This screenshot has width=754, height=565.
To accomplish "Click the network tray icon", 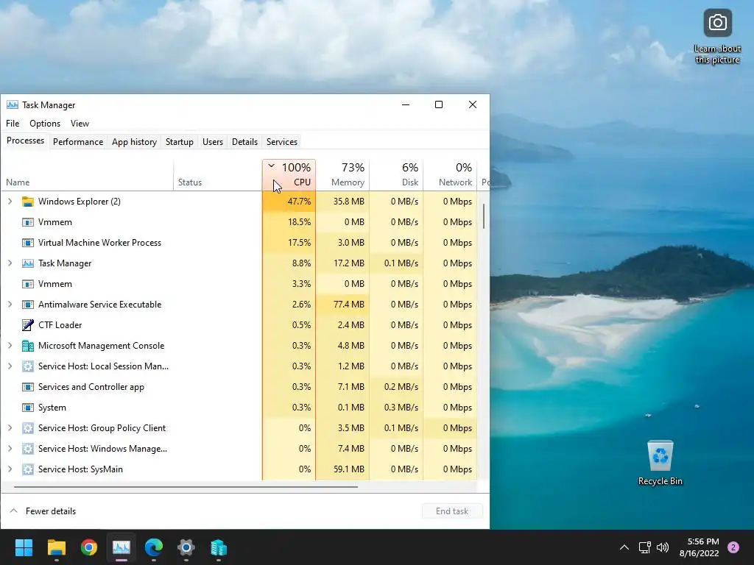I will click(x=644, y=547).
